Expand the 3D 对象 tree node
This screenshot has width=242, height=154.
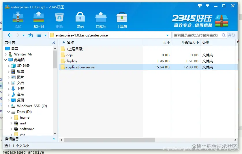click(9, 66)
